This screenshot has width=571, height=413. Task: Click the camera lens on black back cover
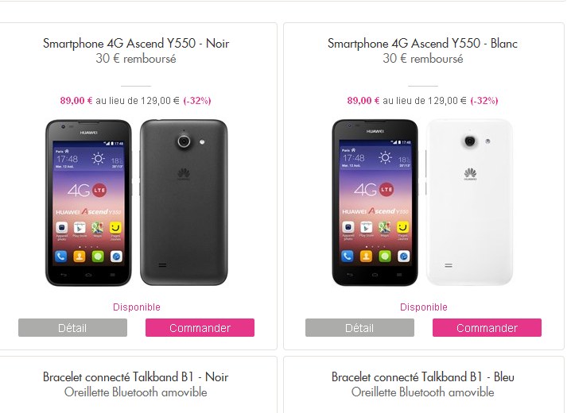point(184,141)
